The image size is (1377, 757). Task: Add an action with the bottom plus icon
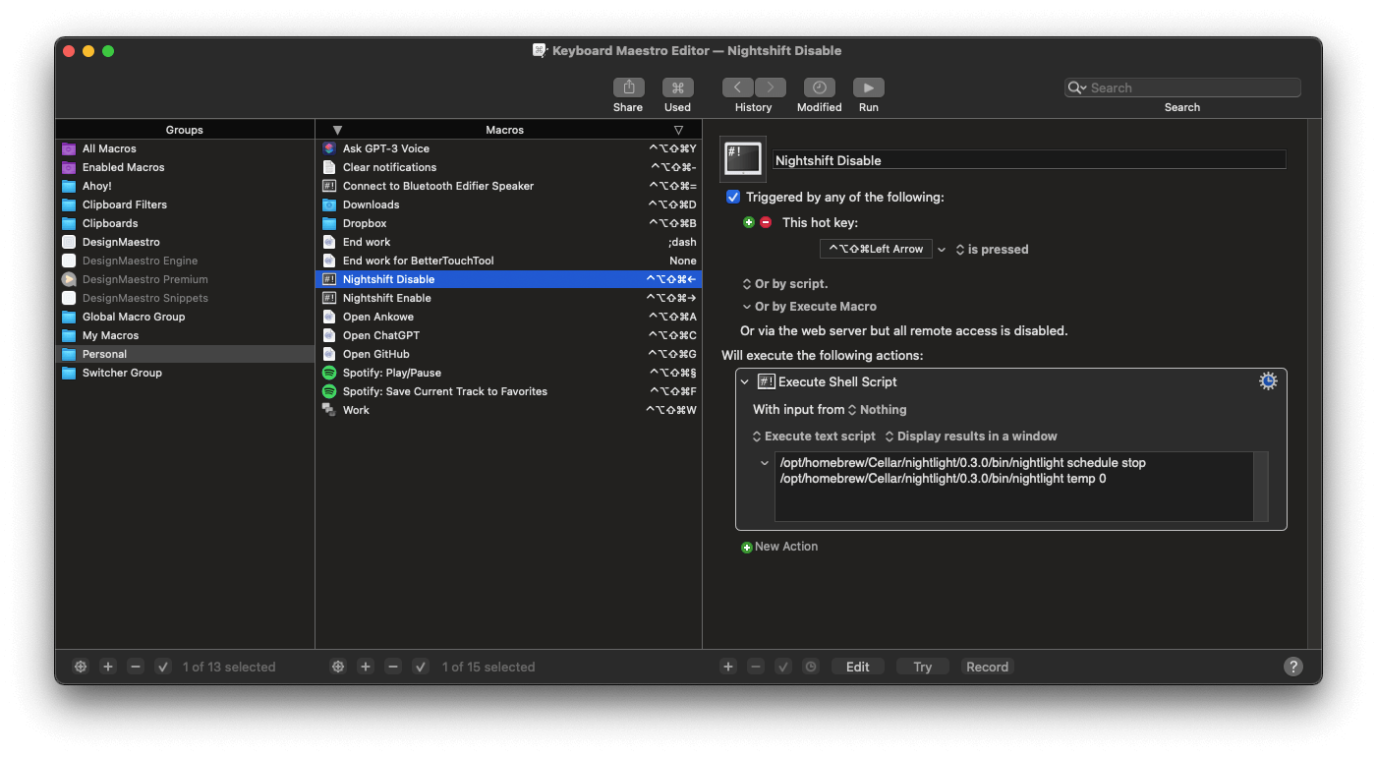pyautogui.click(x=728, y=667)
